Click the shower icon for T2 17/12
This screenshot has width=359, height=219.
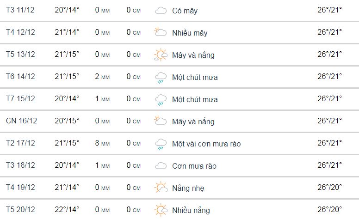click(x=161, y=144)
